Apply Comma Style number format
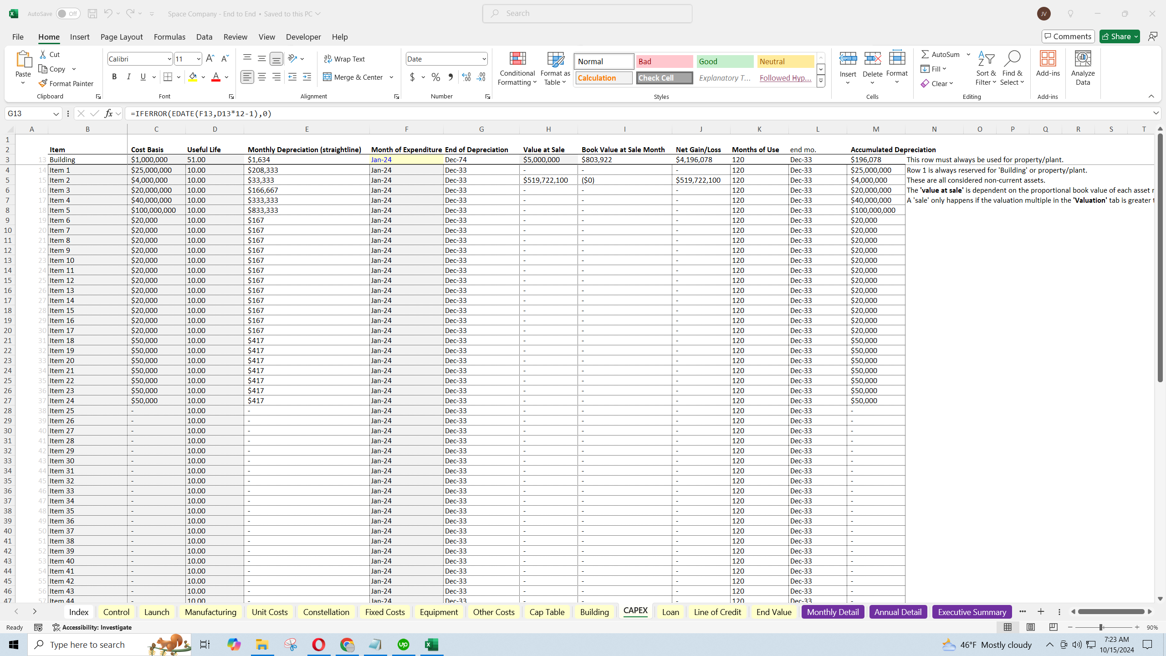The width and height of the screenshot is (1166, 656). click(x=450, y=77)
